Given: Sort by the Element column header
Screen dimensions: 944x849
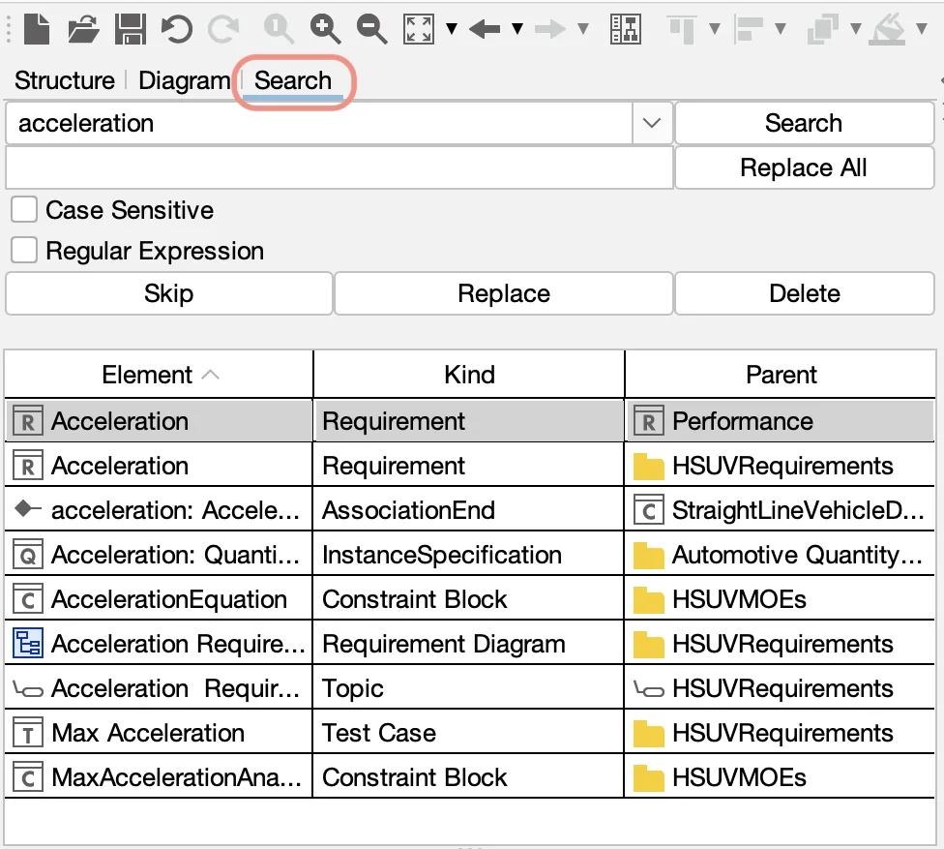Looking at the screenshot, I should point(159,375).
